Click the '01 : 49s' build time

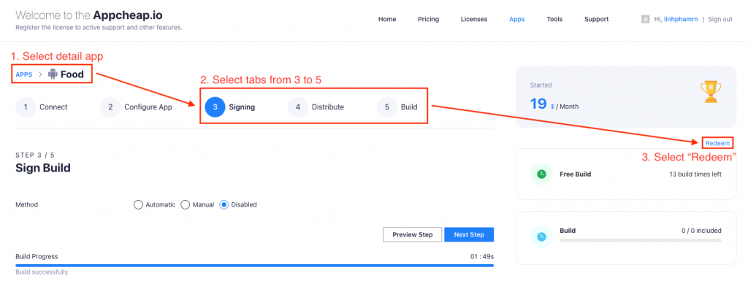tap(482, 257)
